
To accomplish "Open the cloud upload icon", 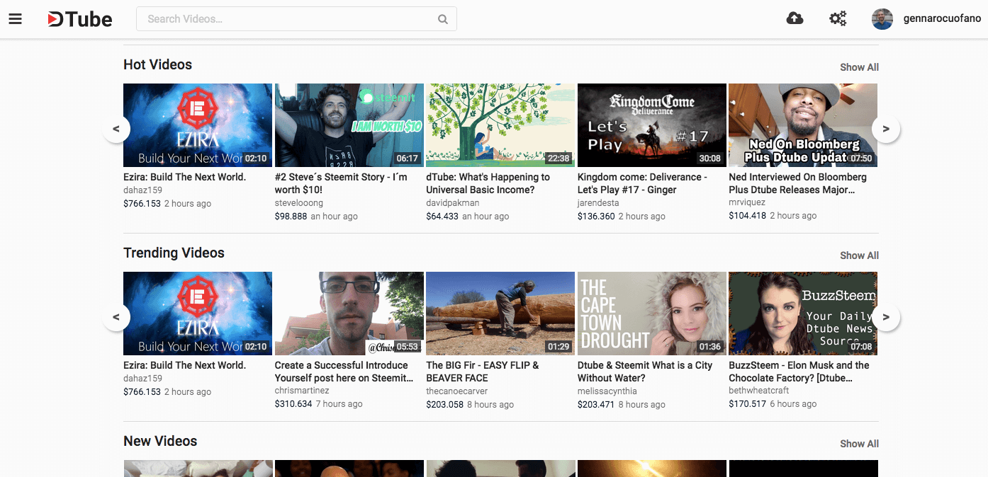I will pos(795,18).
